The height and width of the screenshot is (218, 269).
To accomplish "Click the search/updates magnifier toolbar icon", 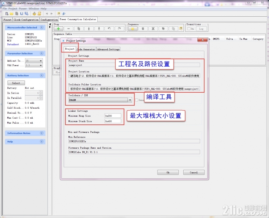I will pyautogui.click(x=64, y=14).
